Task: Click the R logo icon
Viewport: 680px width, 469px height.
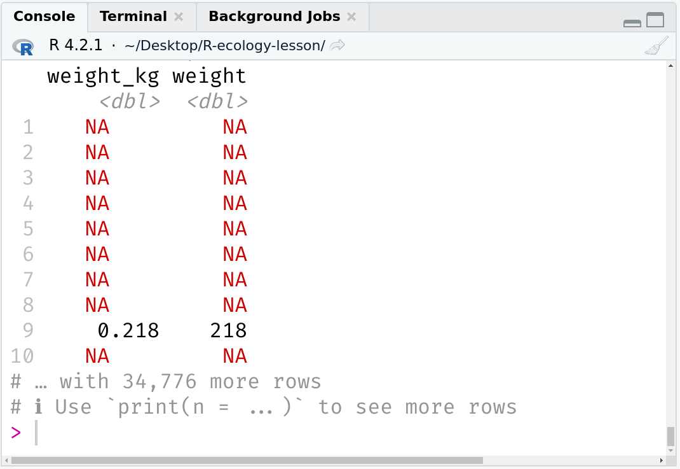Action: pos(23,46)
